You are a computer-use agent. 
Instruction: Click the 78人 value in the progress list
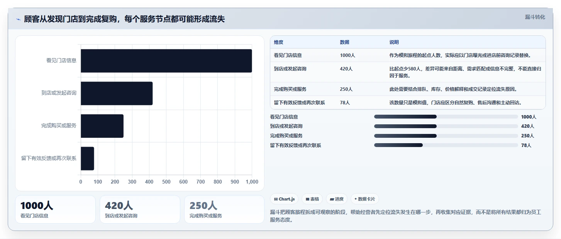point(526,145)
